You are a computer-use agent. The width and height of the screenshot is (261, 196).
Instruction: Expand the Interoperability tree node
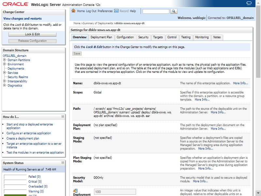pyautogui.click(x=5, y=81)
